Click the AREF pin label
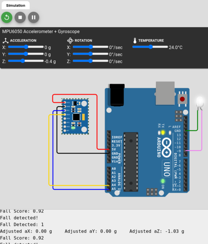The width and height of the screenshot is (208, 244). pyautogui.click(x=176, y=127)
